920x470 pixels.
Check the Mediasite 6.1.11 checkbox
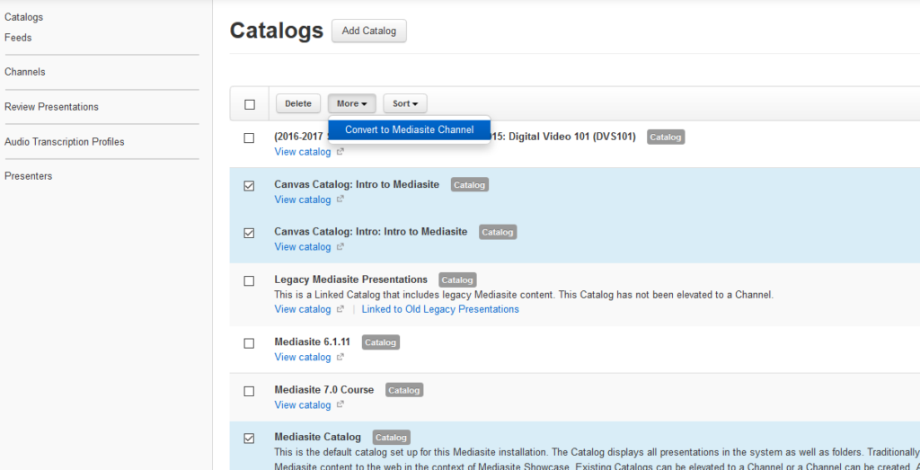click(x=249, y=343)
